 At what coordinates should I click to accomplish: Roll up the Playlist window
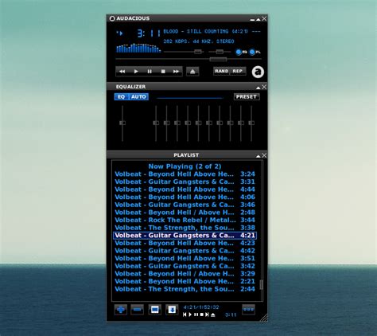point(258,156)
